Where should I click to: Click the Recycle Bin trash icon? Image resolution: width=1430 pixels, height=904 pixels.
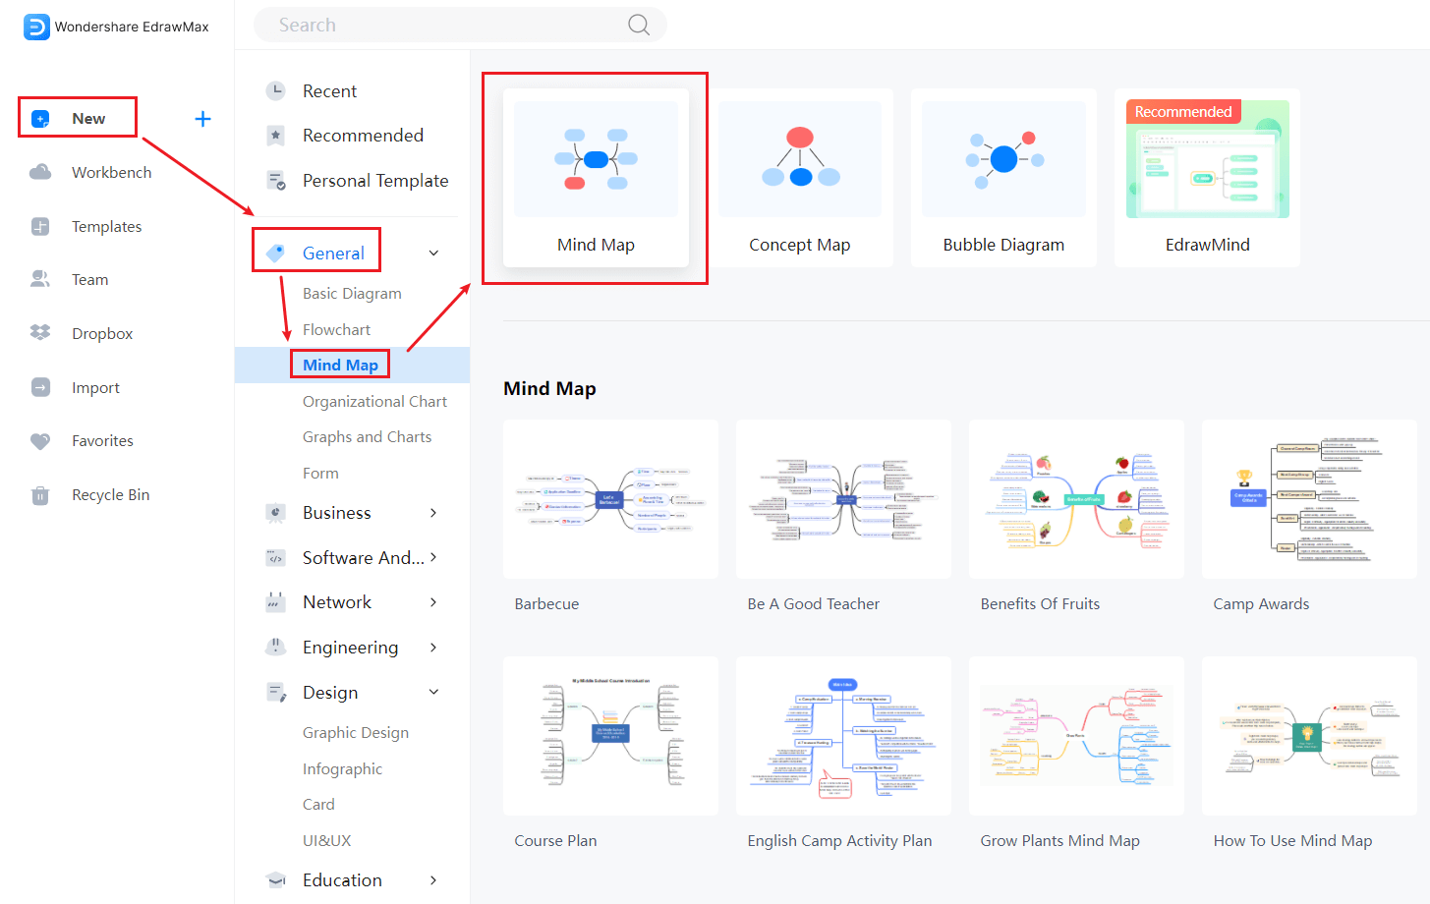tap(40, 495)
